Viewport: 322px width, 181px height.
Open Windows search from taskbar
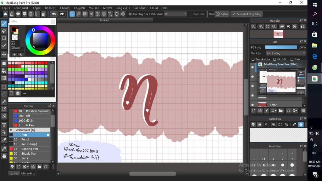pos(314,14)
